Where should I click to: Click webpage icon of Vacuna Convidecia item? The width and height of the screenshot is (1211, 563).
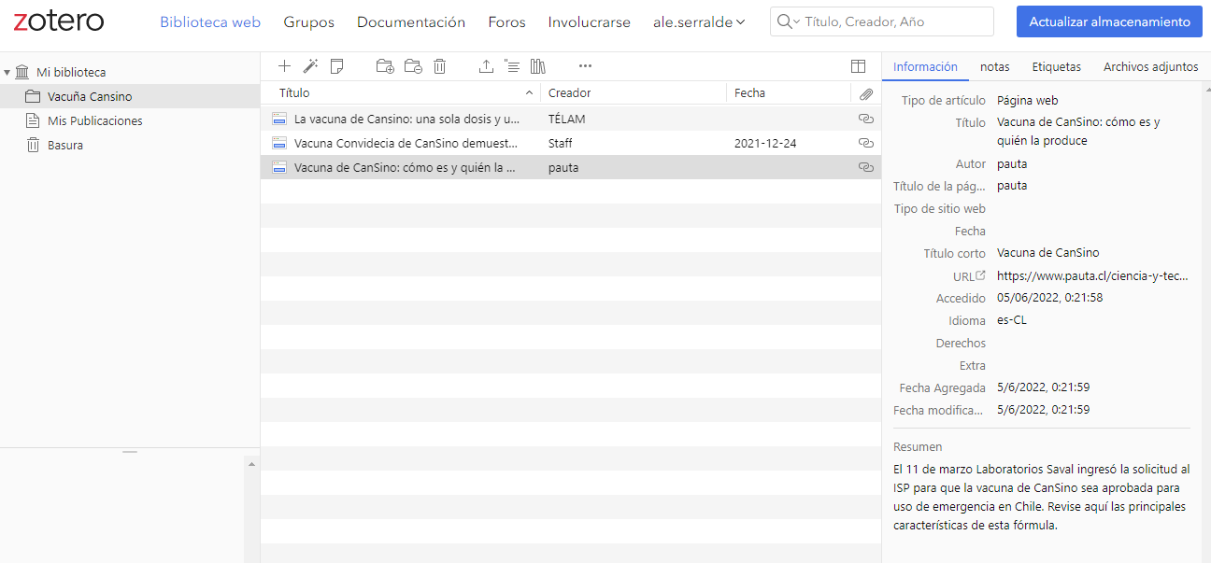click(278, 143)
